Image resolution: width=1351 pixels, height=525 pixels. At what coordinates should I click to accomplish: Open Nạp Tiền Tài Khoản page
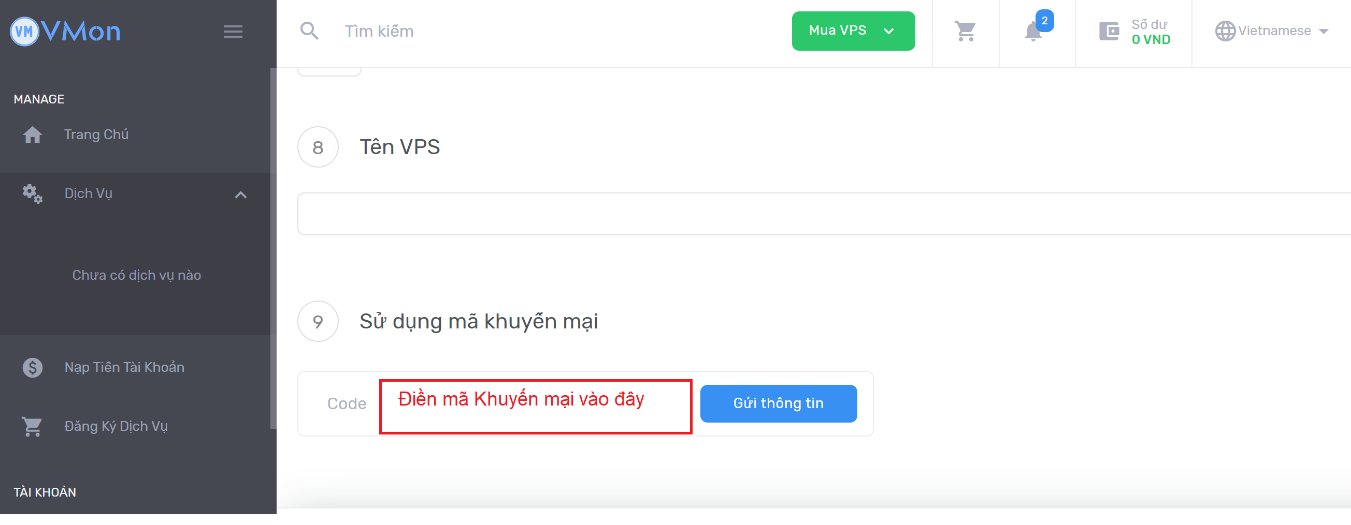pos(124,367)
